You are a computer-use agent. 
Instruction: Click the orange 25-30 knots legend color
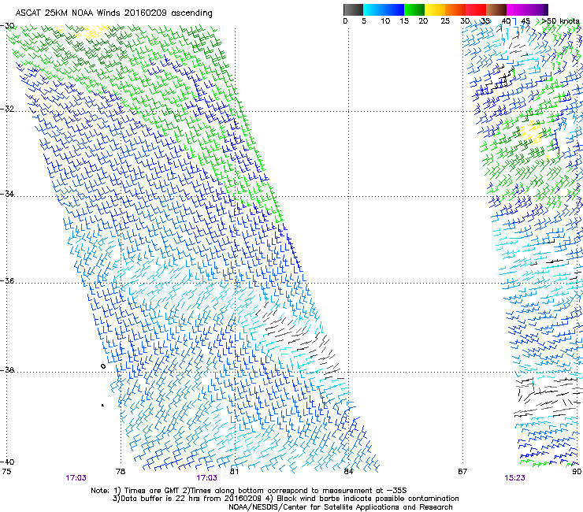455,9
